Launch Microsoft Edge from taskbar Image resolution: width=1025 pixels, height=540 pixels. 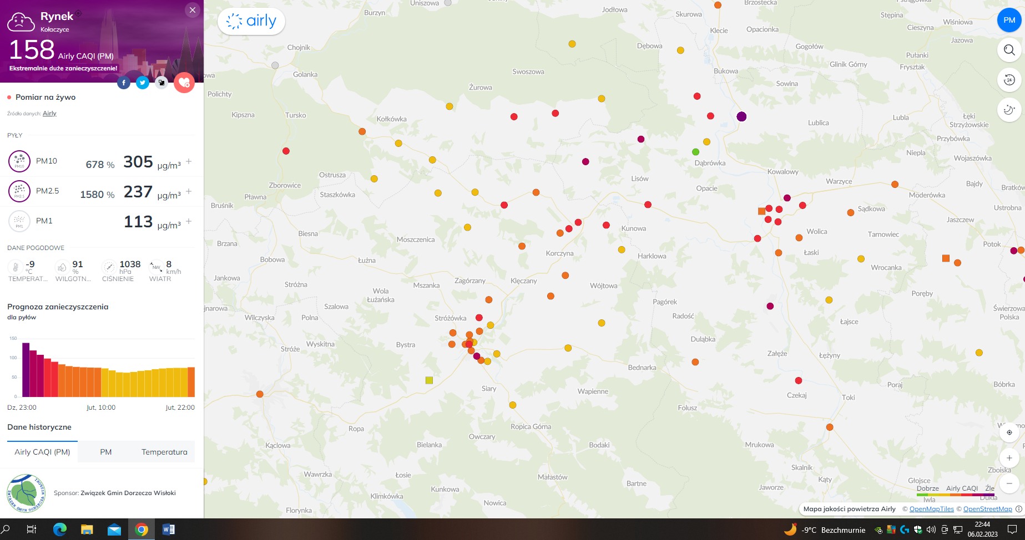pyautogui.click(x=59, y=529)
